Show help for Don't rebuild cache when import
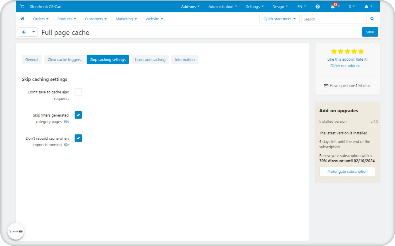Screen dimensions: 395x246 coord(66,145)
